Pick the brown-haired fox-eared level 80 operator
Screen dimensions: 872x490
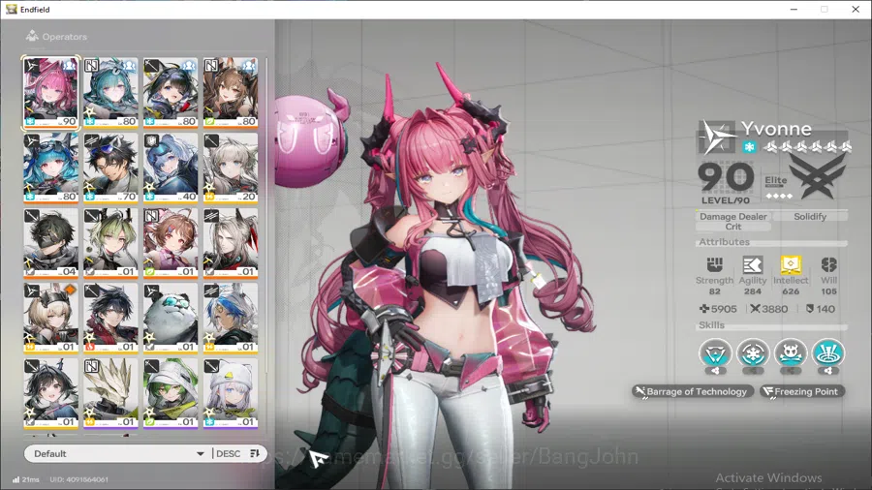pos(231,93)
